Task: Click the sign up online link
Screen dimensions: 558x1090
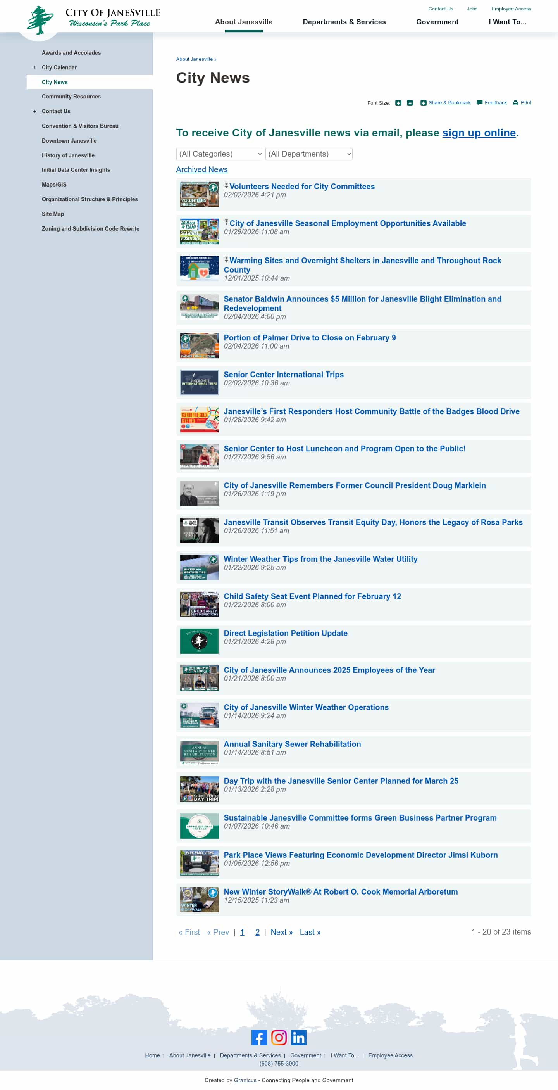Action: [479, 133]
